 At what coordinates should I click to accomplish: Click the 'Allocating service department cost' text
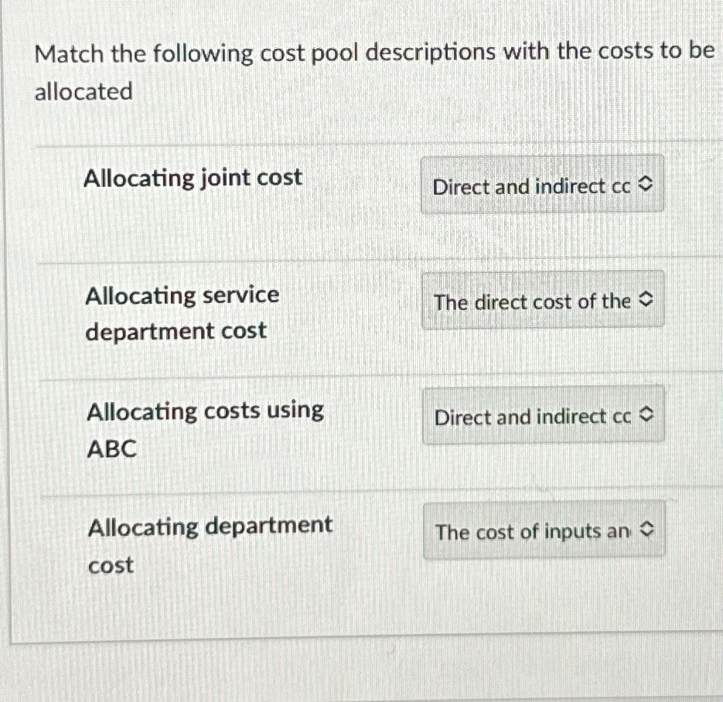182,312
